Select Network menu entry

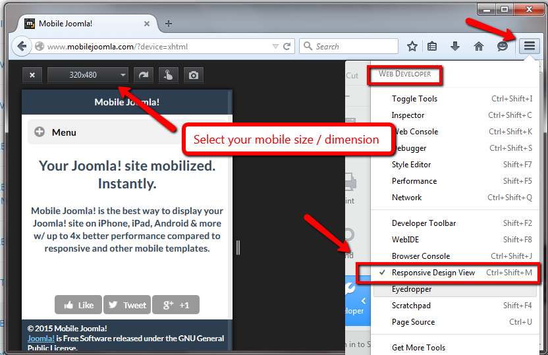pyautogui.click(x=455, y=198)
